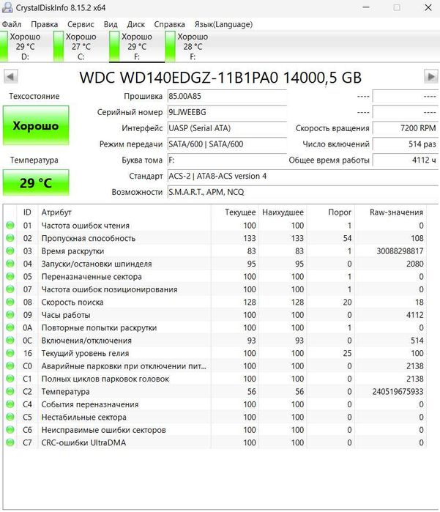Go to previous disk with left arrow
Viewport: 440px width, 512px height.
[x=10, y=77]
